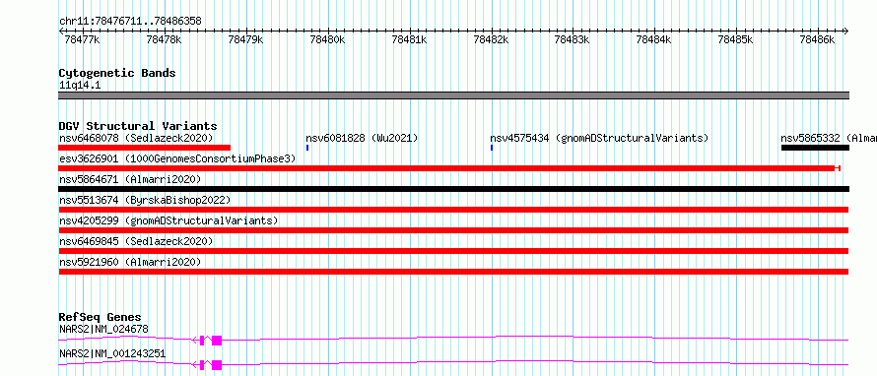
Task: Click the nsv5865332 variant label
Action: pyautogui.click(x=829, y=138)
